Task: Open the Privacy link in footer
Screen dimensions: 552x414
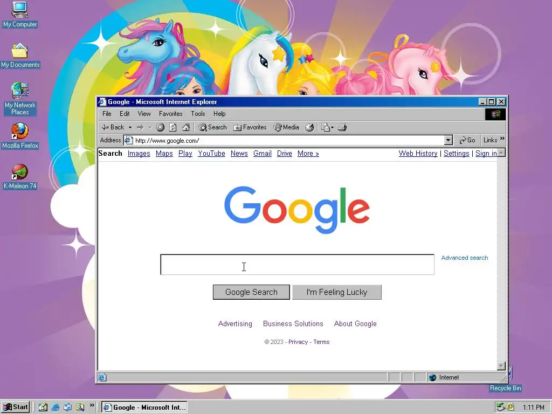Action: pos(298,342)
